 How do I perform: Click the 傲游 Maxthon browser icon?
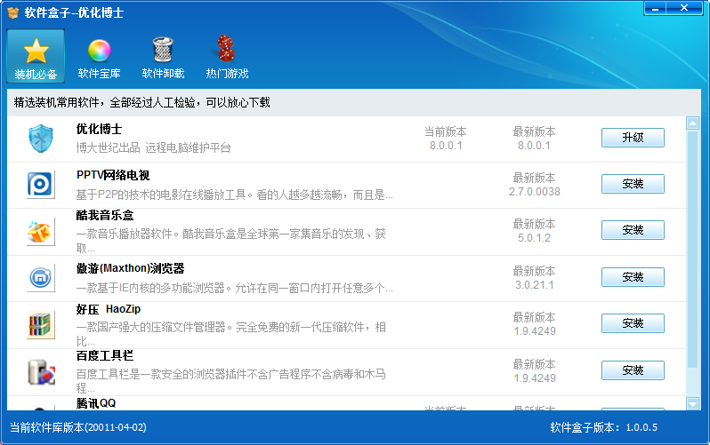pos(41,278)
